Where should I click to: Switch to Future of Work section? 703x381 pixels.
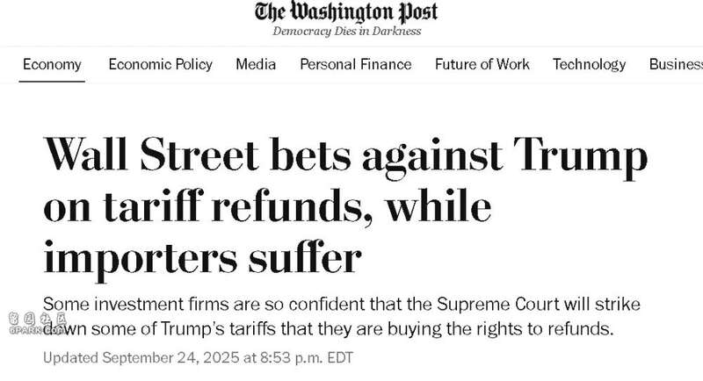point(482,64)
